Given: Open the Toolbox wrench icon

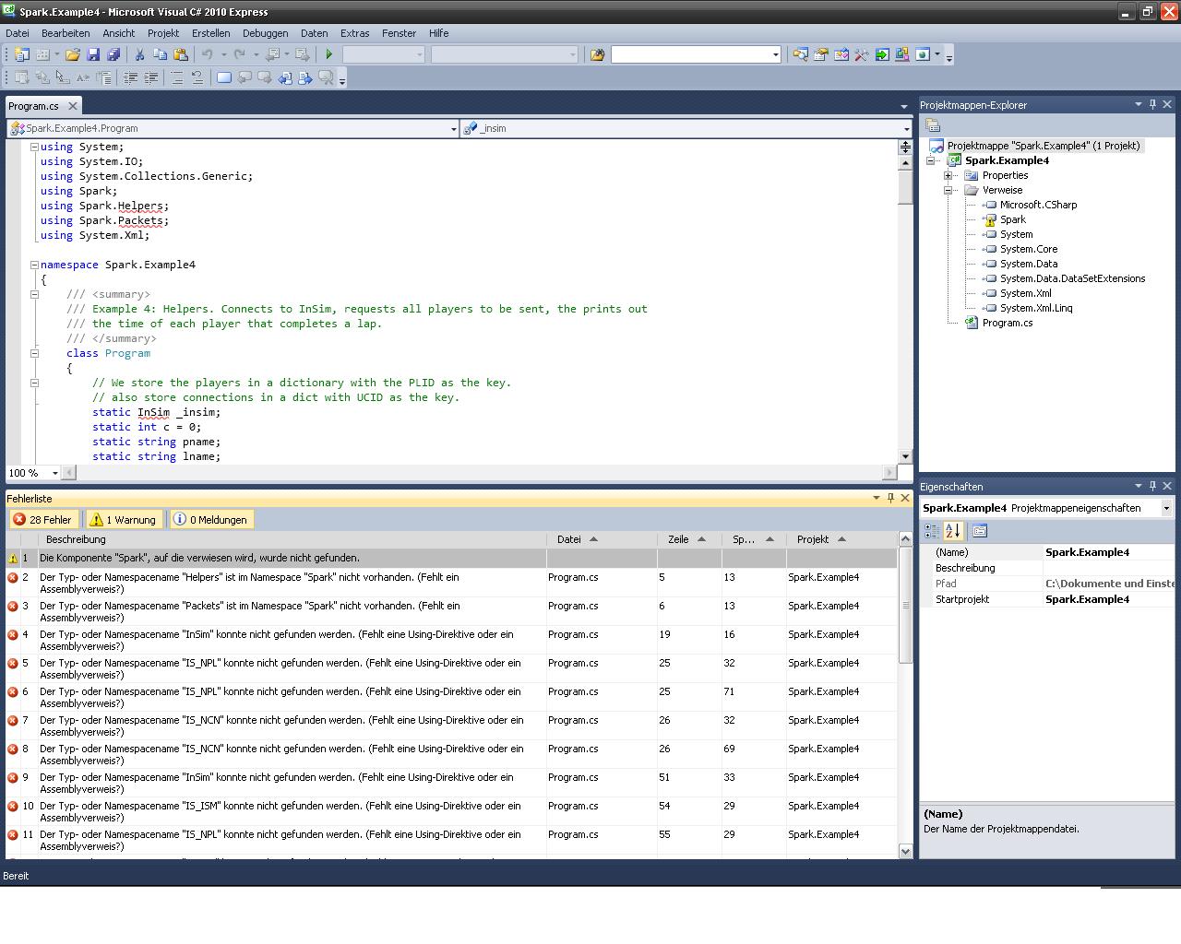Looking at the screenshot, I should (861, 55).
